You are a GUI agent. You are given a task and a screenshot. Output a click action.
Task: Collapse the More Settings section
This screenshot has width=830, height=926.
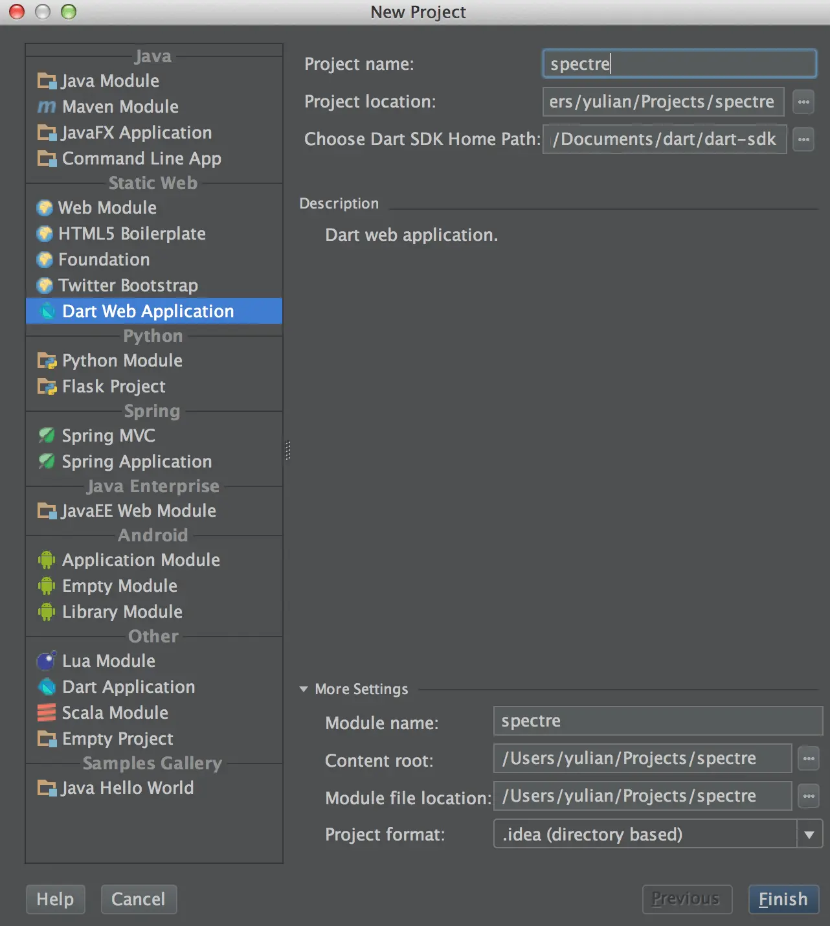[x=304, y=689]
